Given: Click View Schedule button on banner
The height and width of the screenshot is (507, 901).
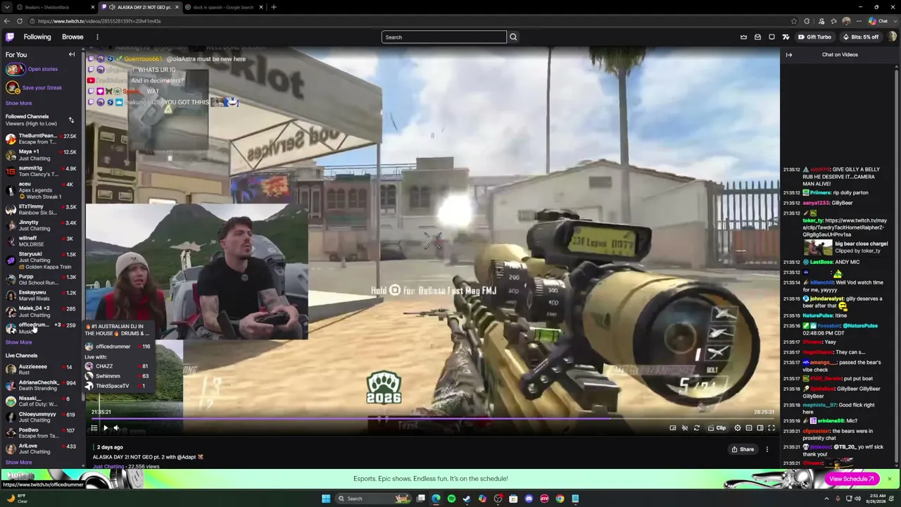Looking at the screenshot, I should (x=852, y=479).
